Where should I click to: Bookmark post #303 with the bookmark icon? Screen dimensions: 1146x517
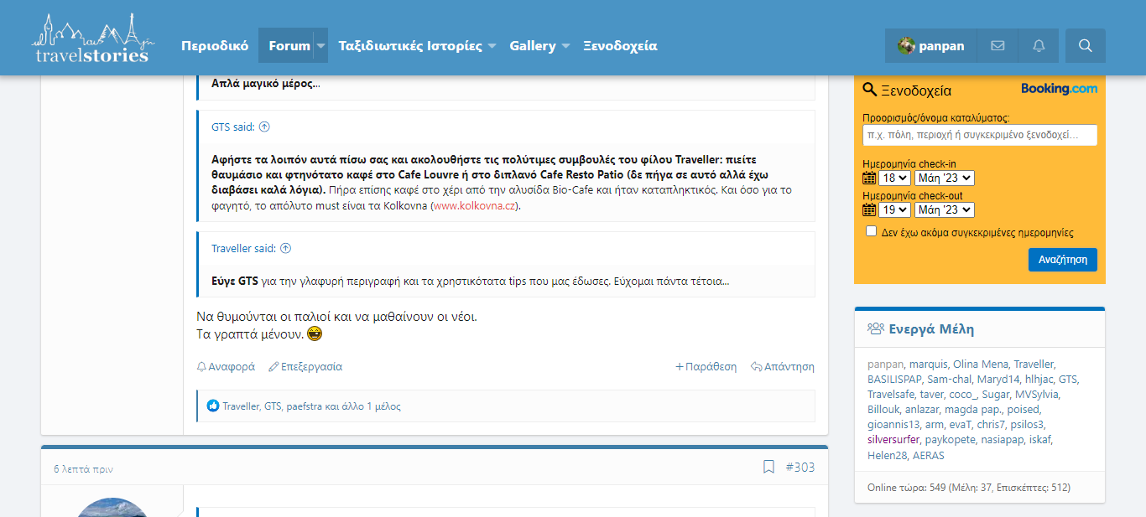point(768,467)
